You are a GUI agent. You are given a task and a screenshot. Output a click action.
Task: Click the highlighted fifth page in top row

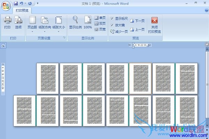coord(140,79)
